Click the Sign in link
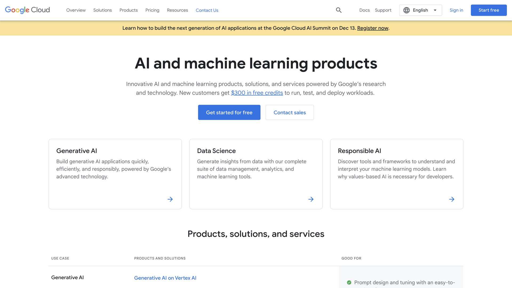Image resolution: width=512 pixels, height=288 pixels. pos(456,10)
